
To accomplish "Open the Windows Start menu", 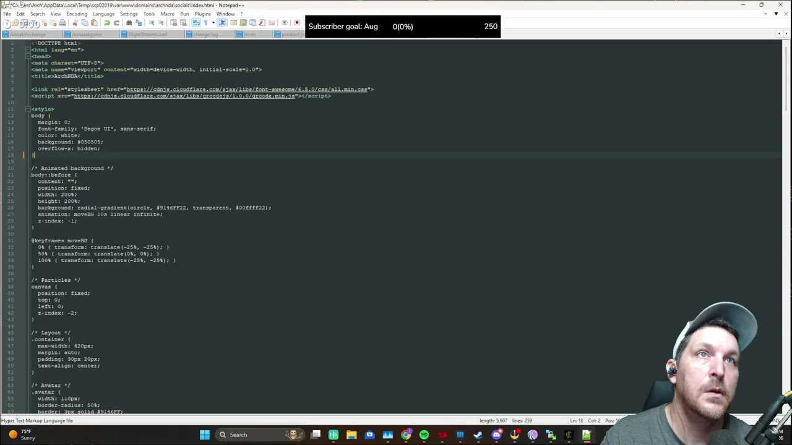I will click(205, 434).
